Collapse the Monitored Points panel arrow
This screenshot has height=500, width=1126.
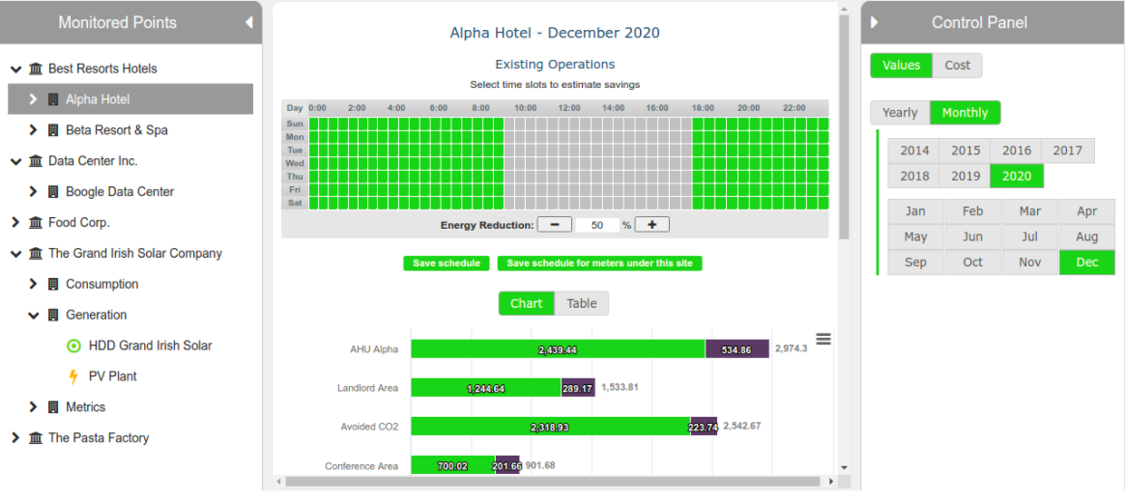click(x=248, y=22)
